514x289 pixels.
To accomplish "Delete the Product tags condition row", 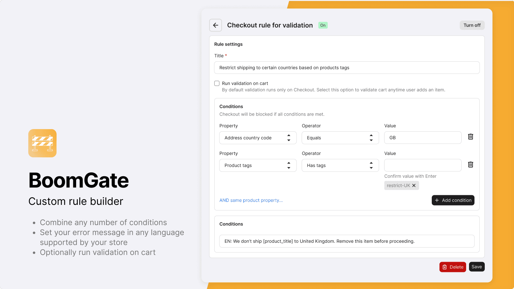I will (x=470, y=165).
